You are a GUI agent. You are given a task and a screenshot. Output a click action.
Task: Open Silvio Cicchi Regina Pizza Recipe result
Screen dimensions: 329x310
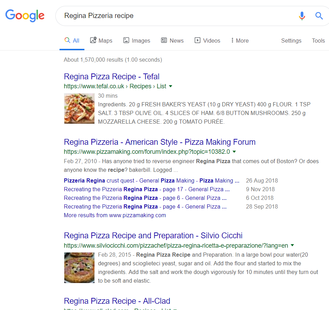click(153, 236)
